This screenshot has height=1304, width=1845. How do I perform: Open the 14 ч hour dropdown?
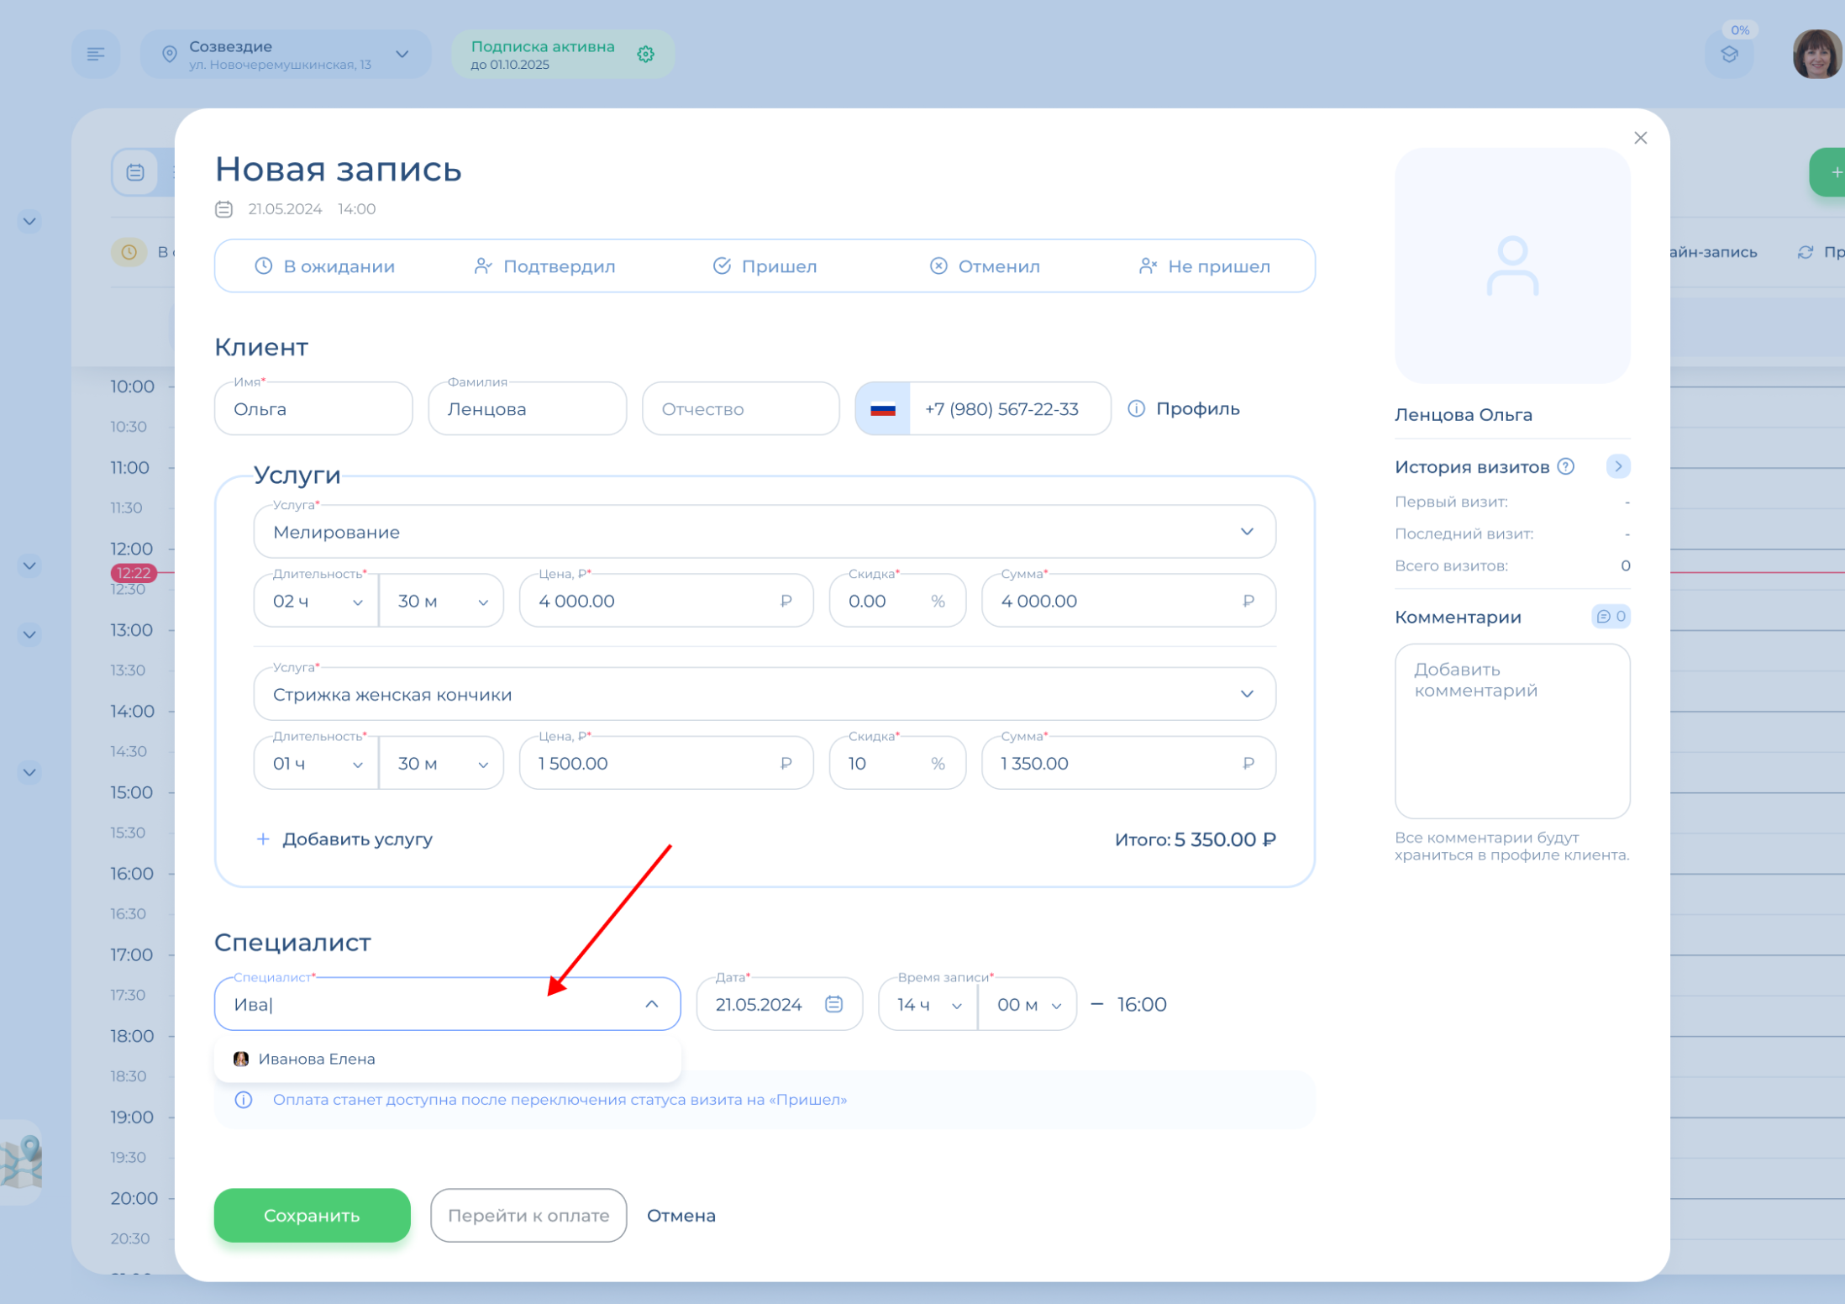928,1005
